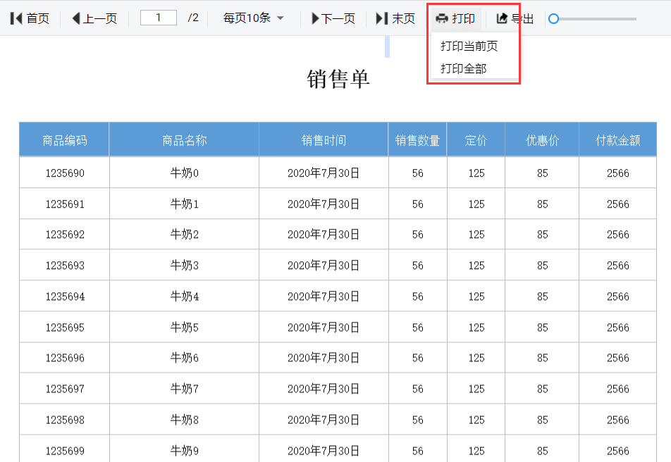Click the 牛奶4 product name cell

pos(185,296)
